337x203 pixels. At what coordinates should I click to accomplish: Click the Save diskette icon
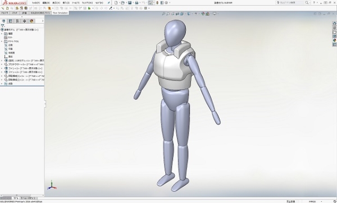(130, 3)
